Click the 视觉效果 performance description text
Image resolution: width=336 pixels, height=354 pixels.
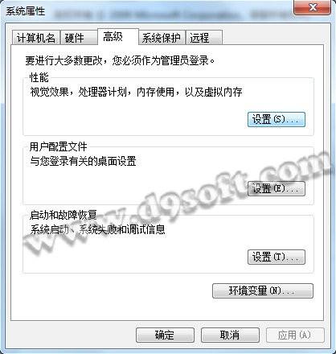[x=136, y=93]
